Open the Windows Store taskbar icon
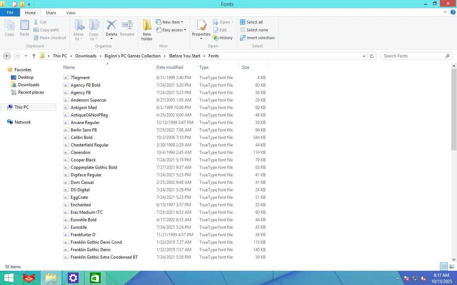457x285 pixels. [x=95, y=278]
